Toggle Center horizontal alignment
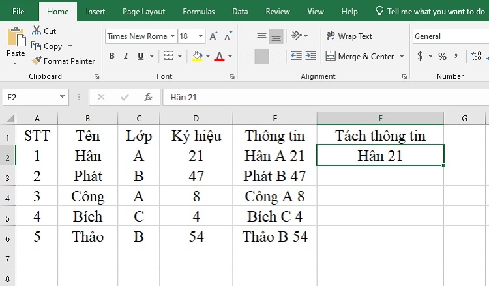 (261, 56)
